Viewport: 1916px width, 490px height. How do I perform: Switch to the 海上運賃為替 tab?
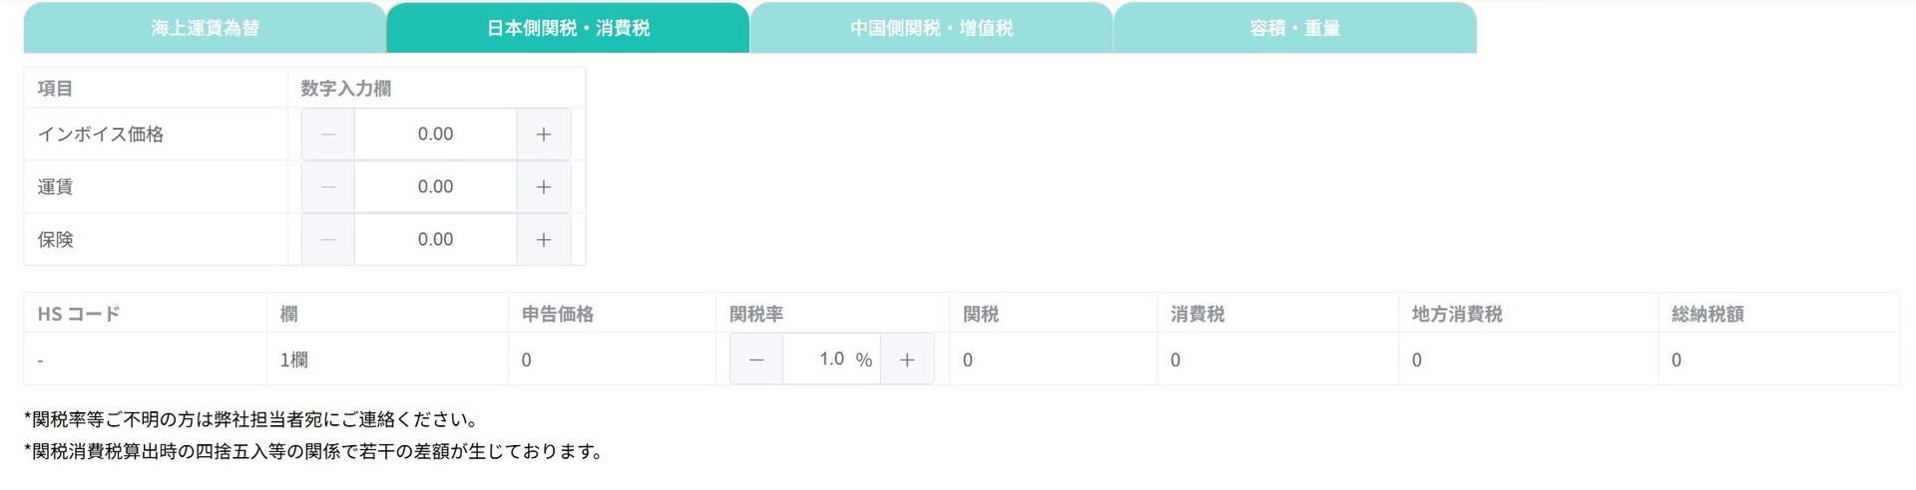(x=205, y=28)
